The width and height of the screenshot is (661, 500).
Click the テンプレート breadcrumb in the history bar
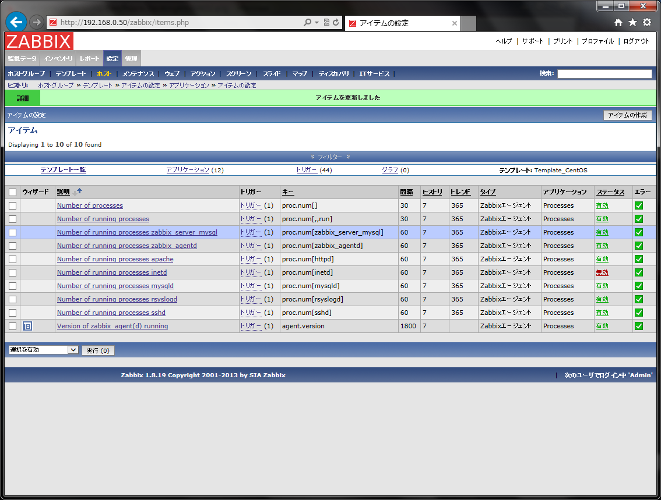point(97,86)
